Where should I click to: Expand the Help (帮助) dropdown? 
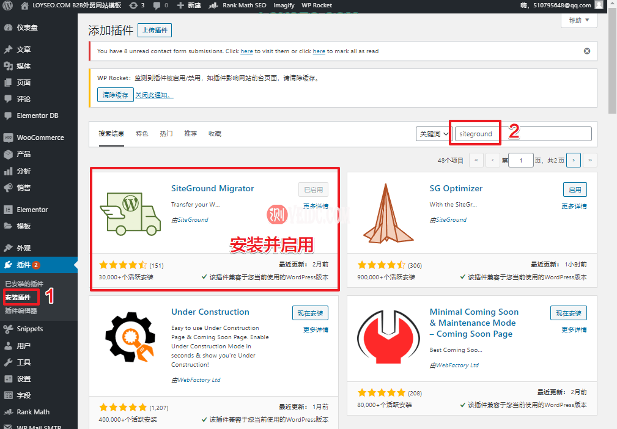tap(579, 20)
